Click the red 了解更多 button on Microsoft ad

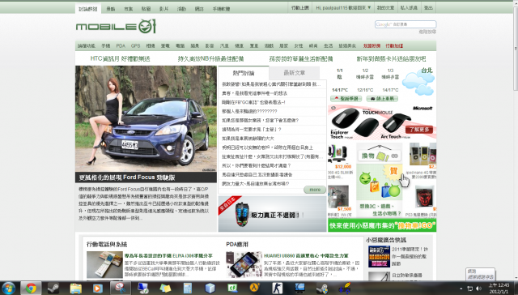pos(419,130)
